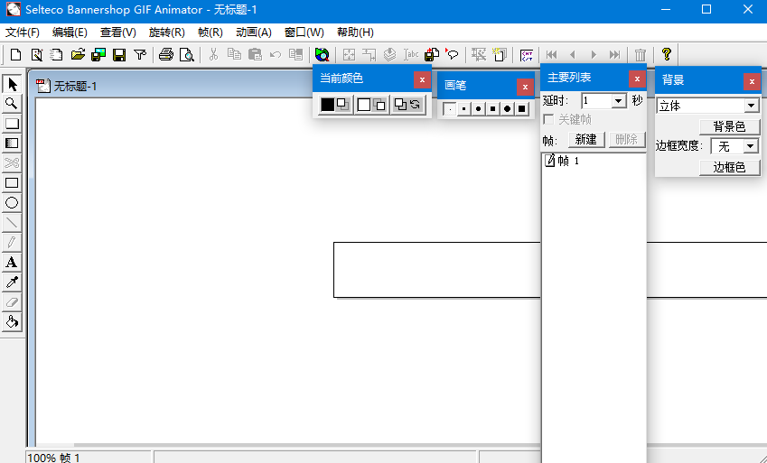The image size is (767, 463).
Task: Click the speech bubble toolbar icon
Action: coord(453,54)
